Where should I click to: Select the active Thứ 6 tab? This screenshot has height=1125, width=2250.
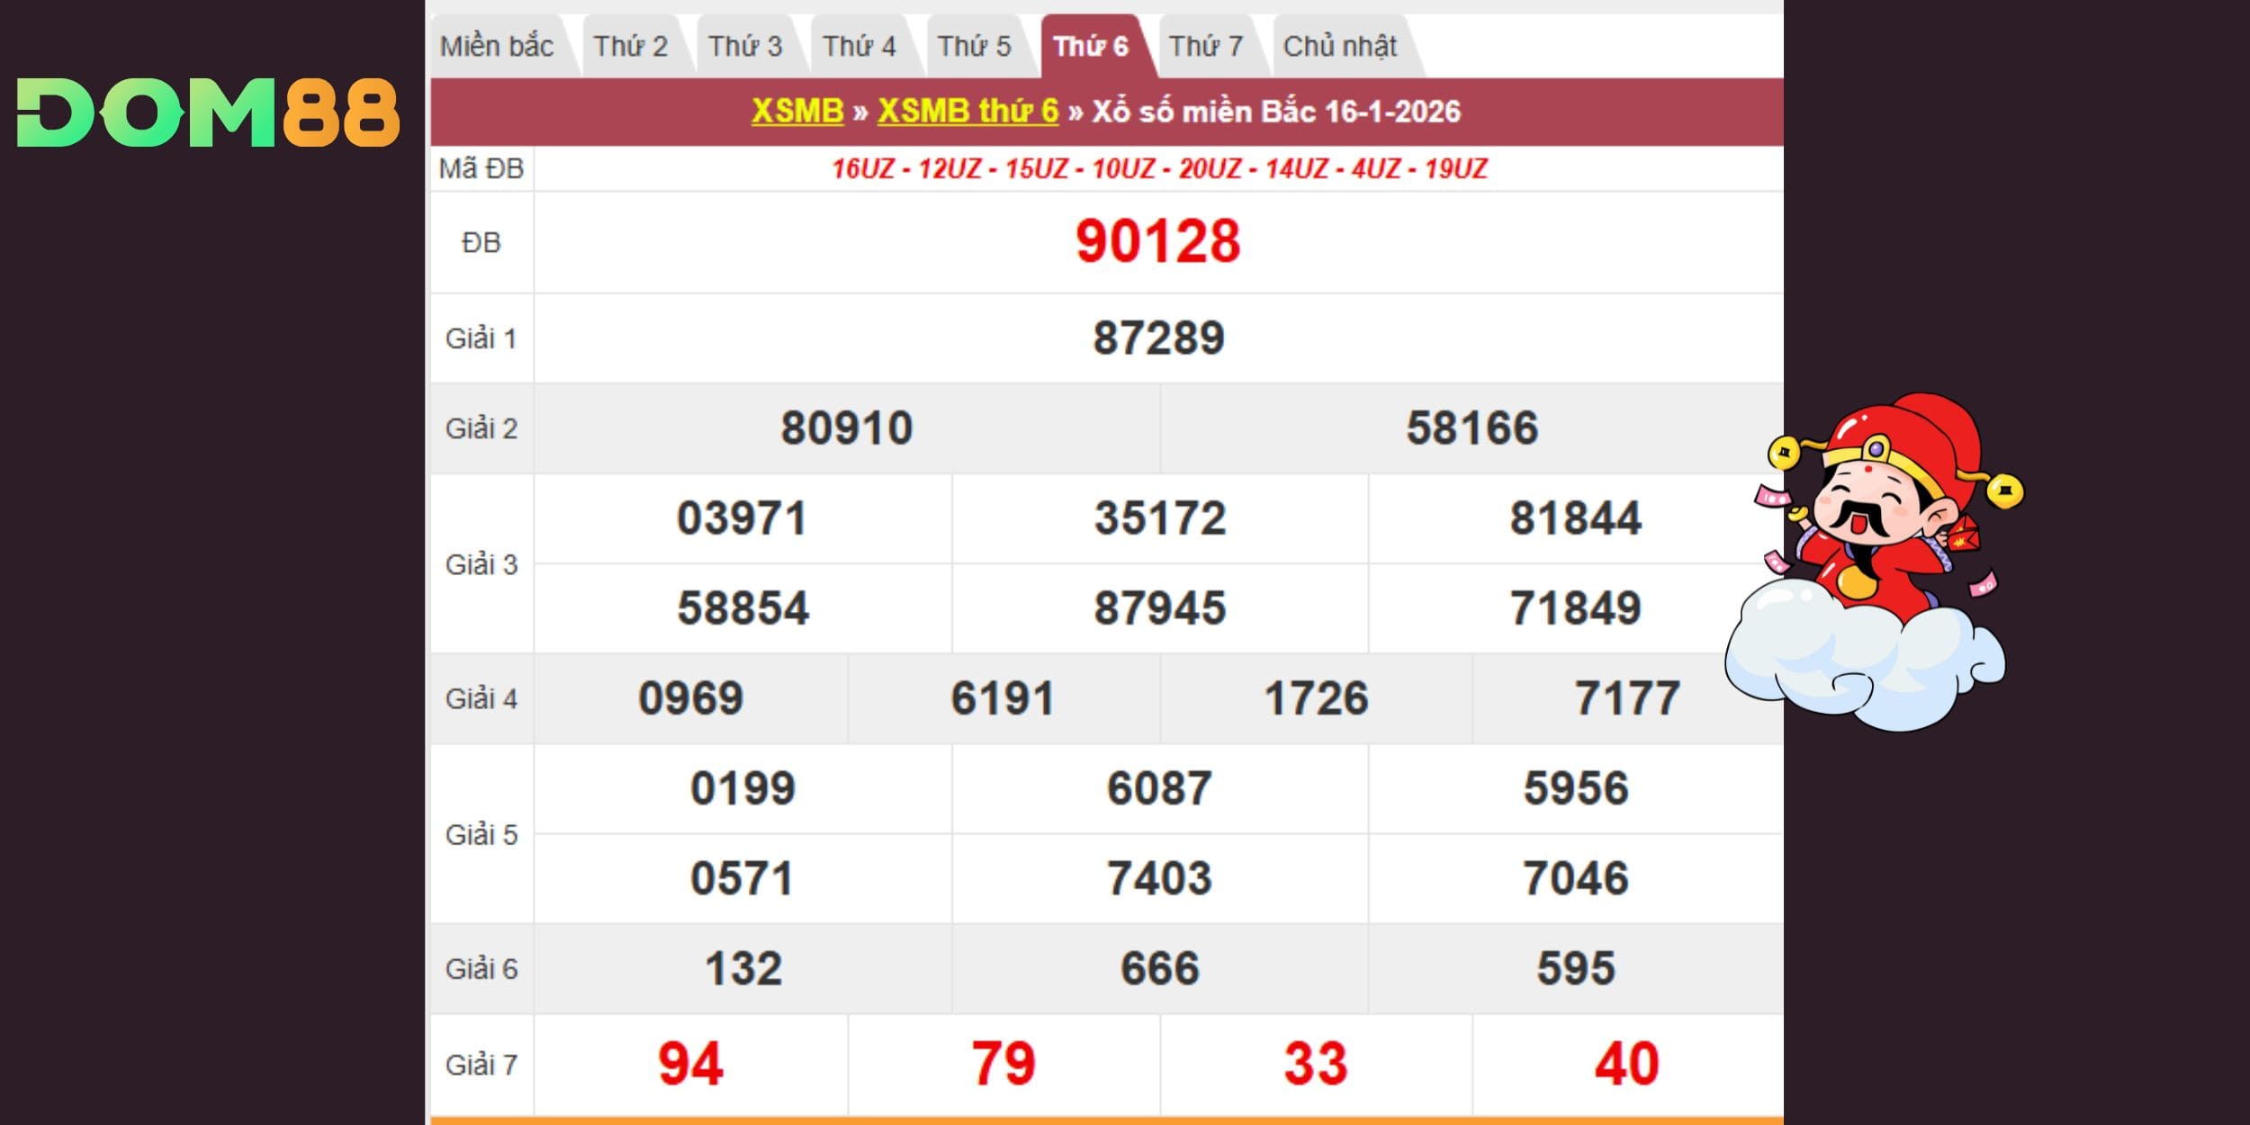click(1090, 46)
